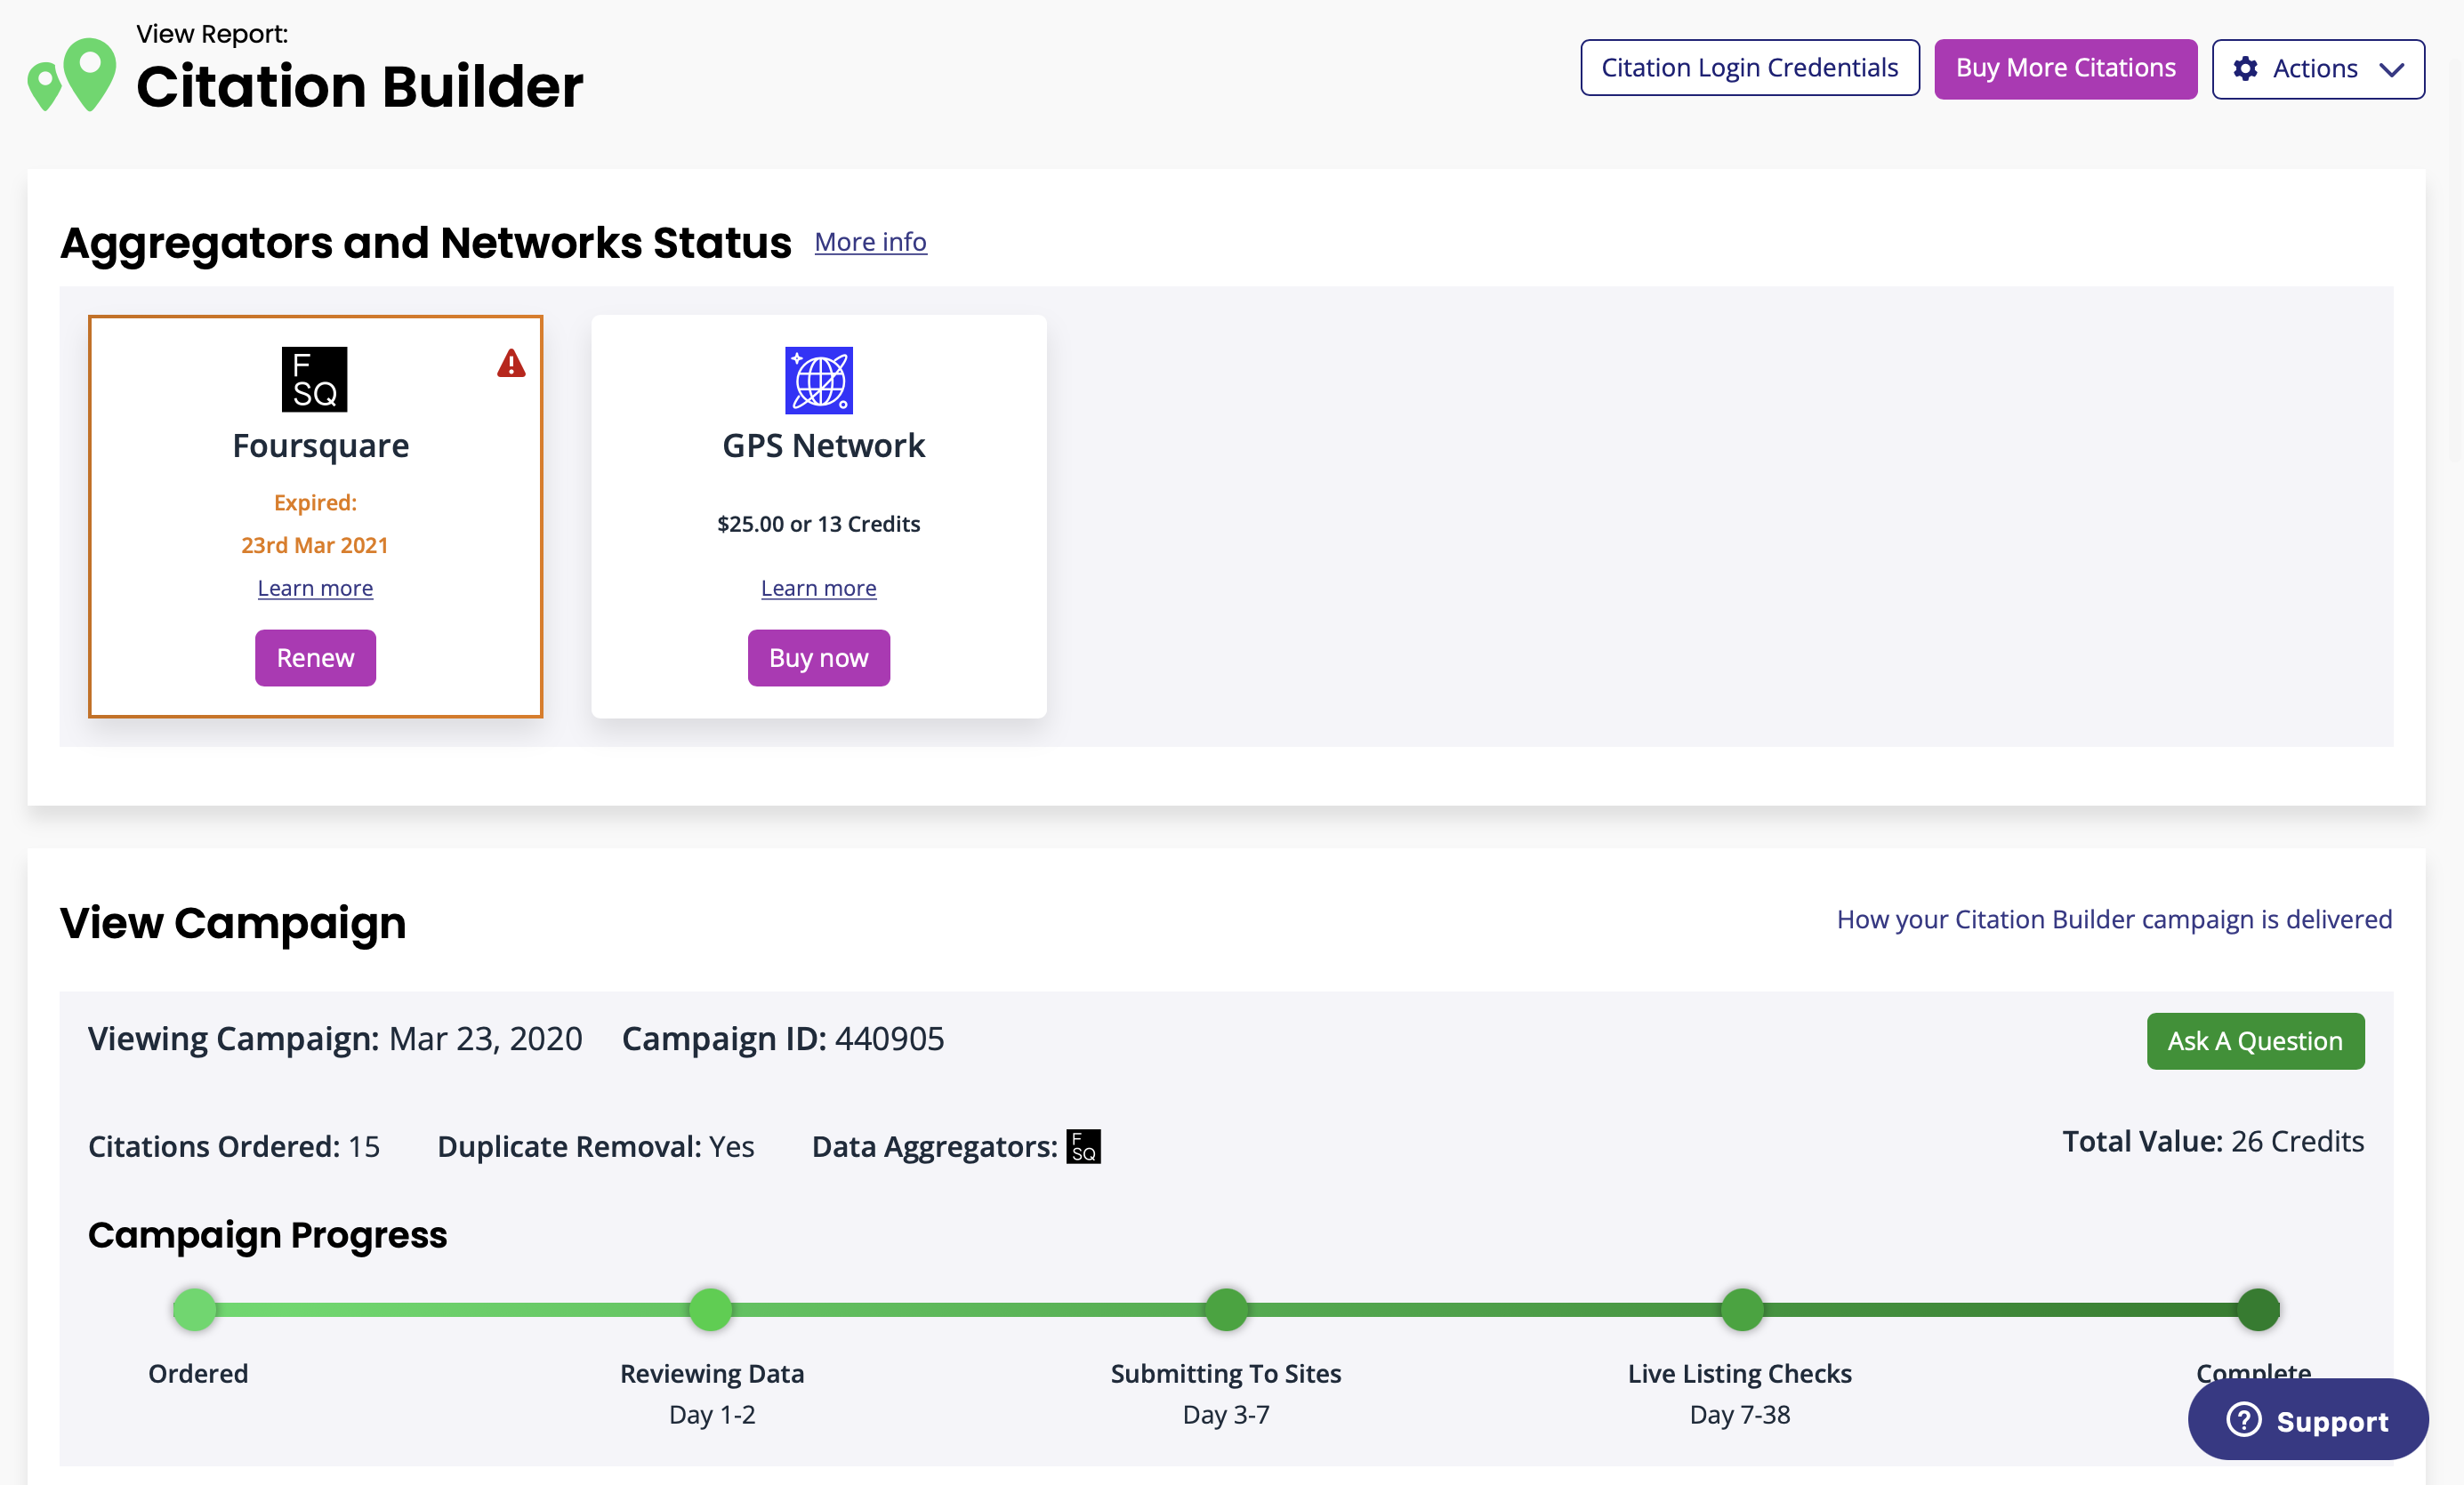Image resolution: width=2464 pixels, height=1485 pixels.
Task: Click the Live Listing Checks progress dot
Action: 1740,1309
